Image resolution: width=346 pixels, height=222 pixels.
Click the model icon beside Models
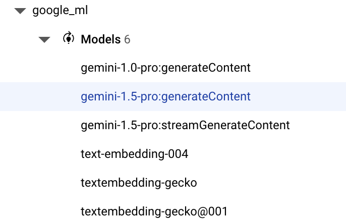point(68,39)
